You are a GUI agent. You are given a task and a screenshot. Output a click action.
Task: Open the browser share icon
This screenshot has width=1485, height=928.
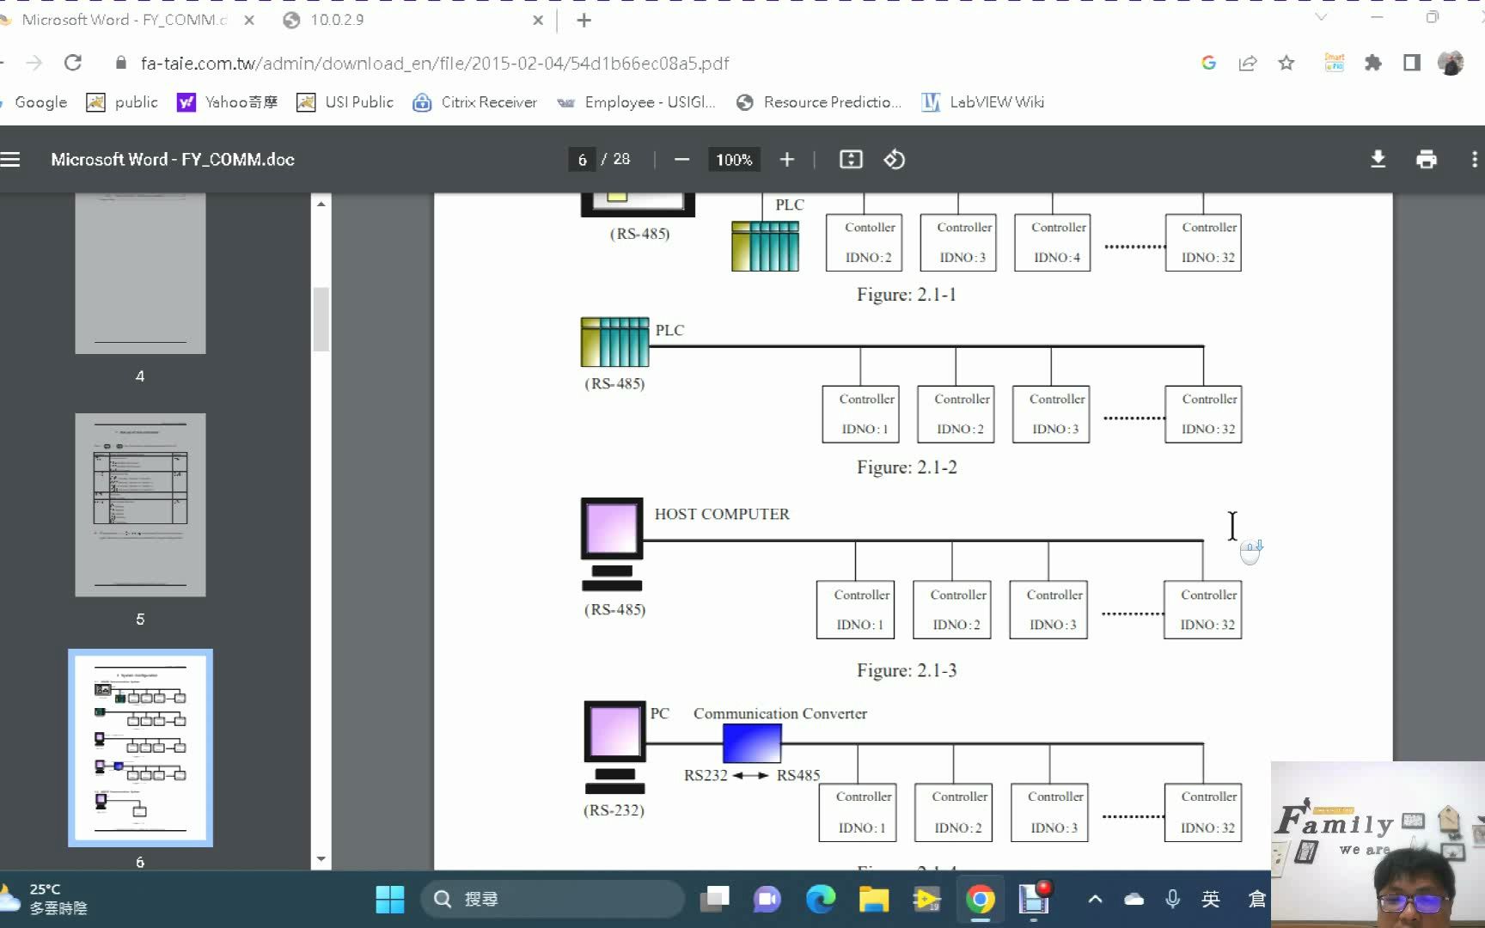tap(1248, 63)
